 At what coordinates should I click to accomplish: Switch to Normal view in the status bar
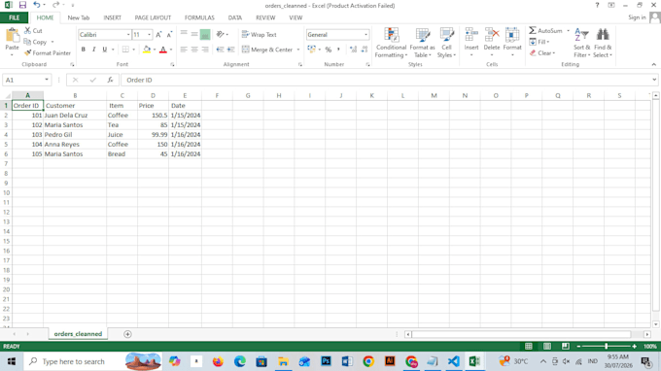529,346
